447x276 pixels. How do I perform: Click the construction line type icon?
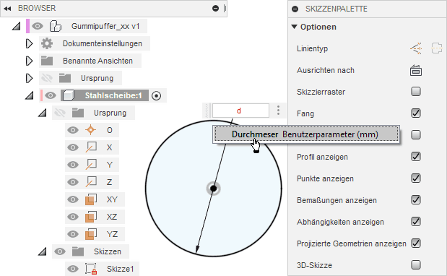416,48
